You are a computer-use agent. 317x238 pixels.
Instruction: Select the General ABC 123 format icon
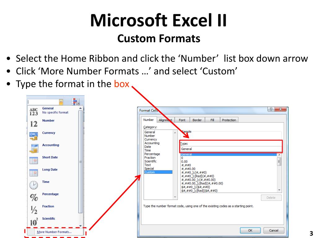pyautogui.click(x=33, y=112)
